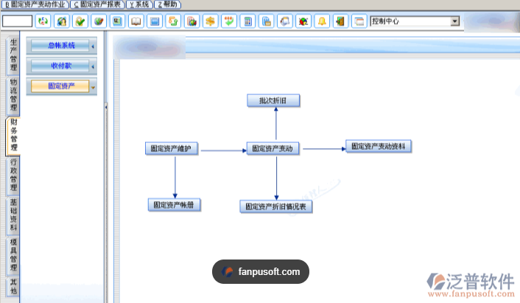520x303 pixels.
Task: Open the open-book toolbar icon
Action: pyautogui.click(x=136, y=21)
